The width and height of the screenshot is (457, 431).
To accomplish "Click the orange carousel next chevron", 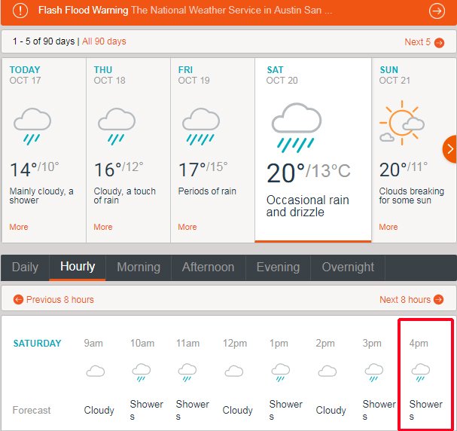I will pyautogui.click(x=450, y=149).
